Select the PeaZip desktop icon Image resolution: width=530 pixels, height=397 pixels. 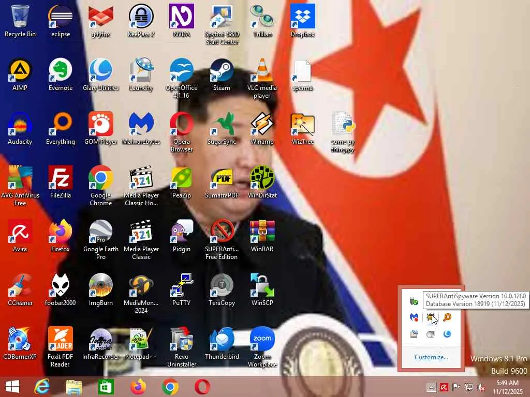click(182, 182)
